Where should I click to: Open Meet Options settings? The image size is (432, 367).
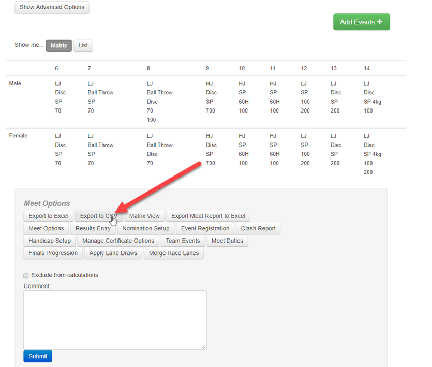46,228
